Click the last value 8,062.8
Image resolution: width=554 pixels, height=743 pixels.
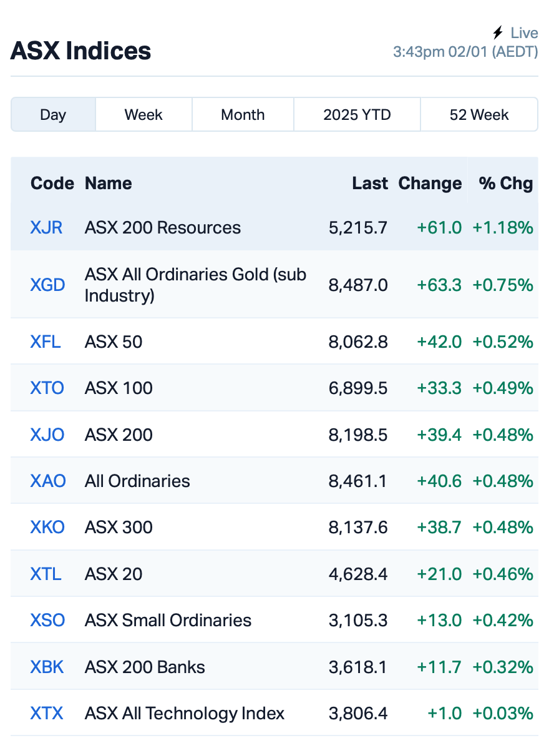coord(358,342)
